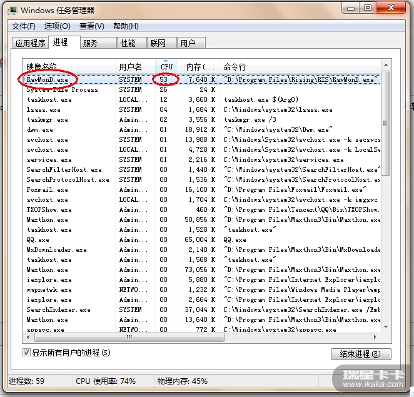Select the taskmgr.exe process
This screenshot has height=397, width=414.
click(x=202, y=119)
